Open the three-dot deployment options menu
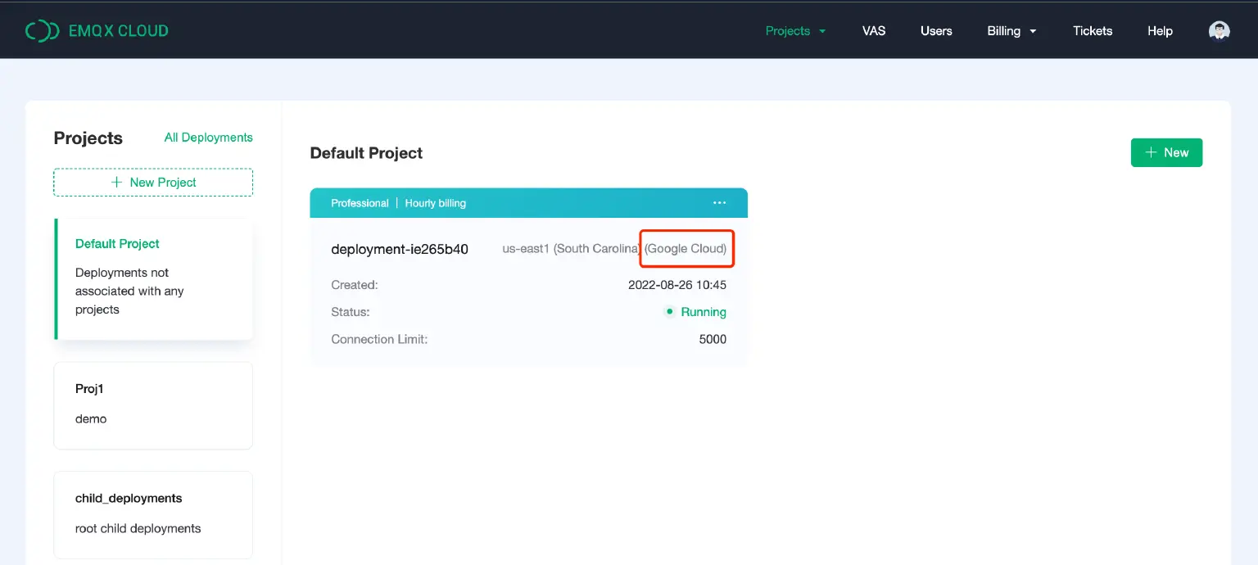 click(719, 203)
